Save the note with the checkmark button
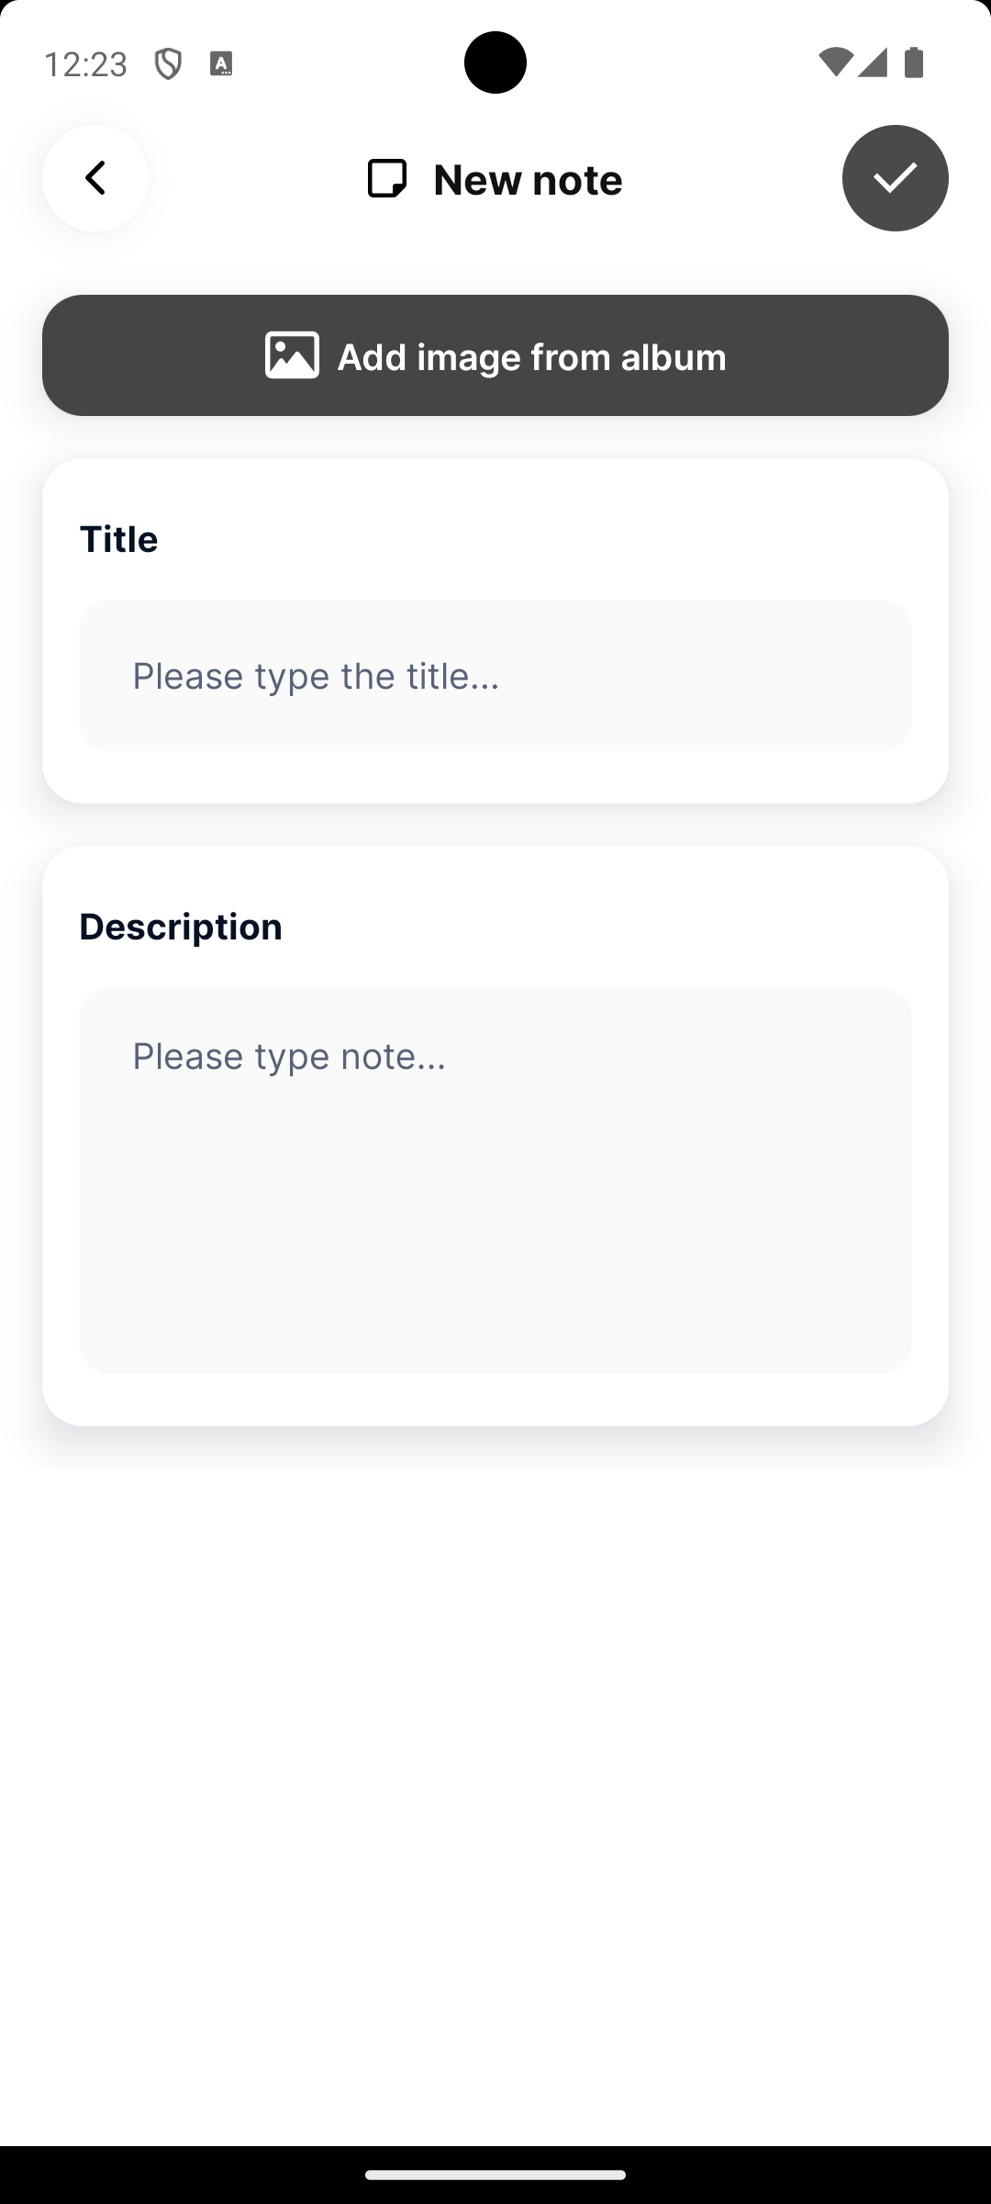Screen dimensions: 991x2204 pos(895,178)
